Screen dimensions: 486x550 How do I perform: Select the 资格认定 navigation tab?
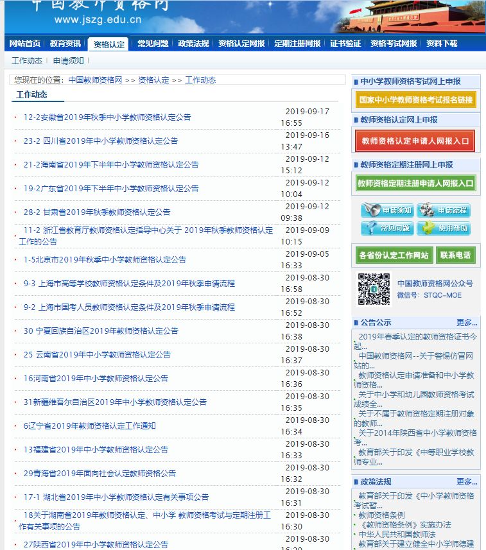point(108,44)
